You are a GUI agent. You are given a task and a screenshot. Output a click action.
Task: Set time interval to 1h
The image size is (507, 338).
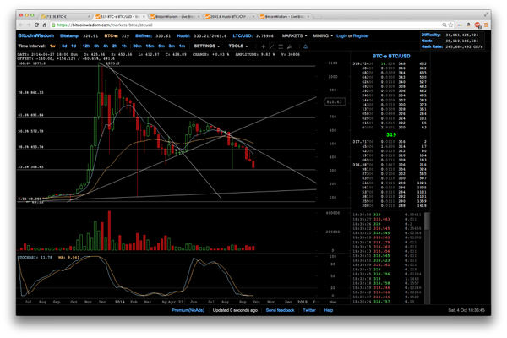pyautogui.click(x=124, y=46)
